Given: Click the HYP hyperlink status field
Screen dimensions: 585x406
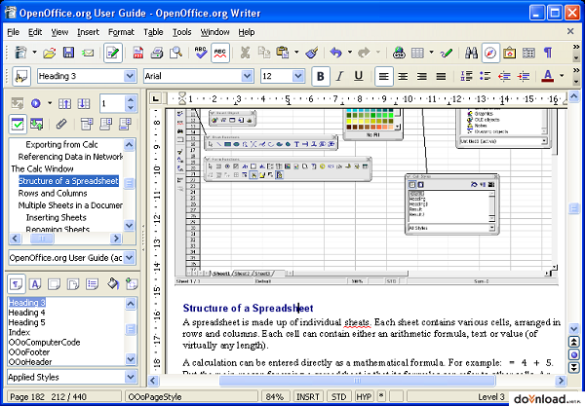Looking at the screenshot, I should tap(364, 397).
